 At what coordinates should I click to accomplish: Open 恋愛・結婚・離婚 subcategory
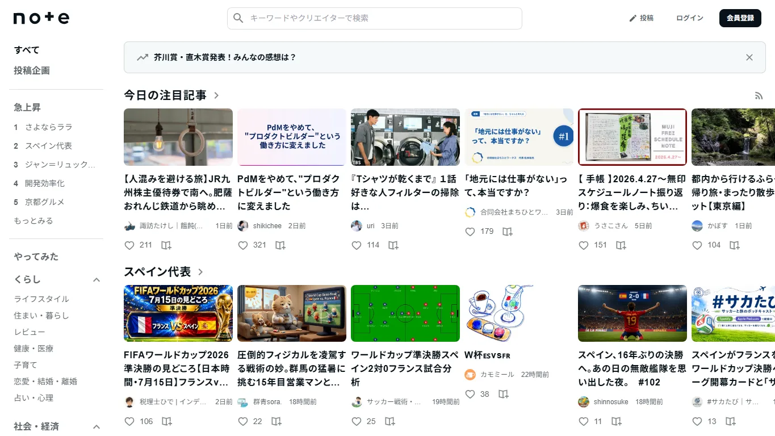45,381
